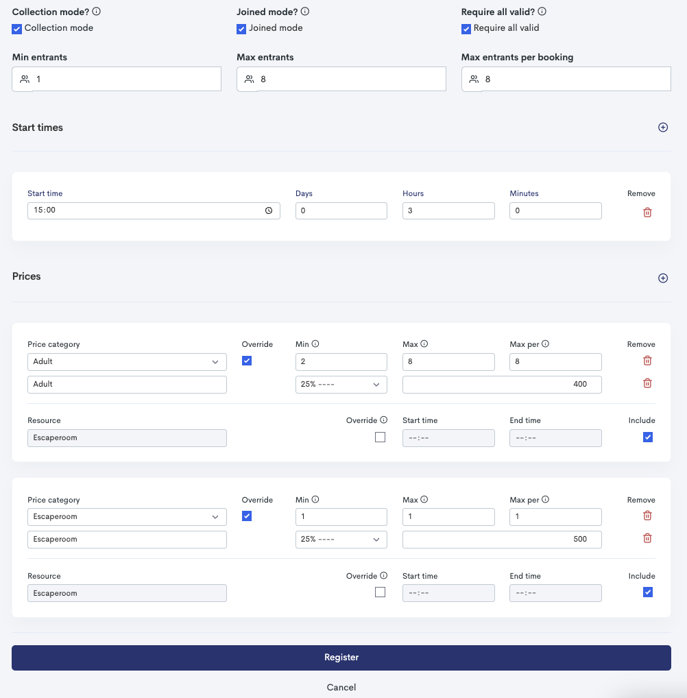Image resolution: width=687 pixels, height=698 pixels.
Task: Edit the Escaperoom price amount 500
Action: 502,540
